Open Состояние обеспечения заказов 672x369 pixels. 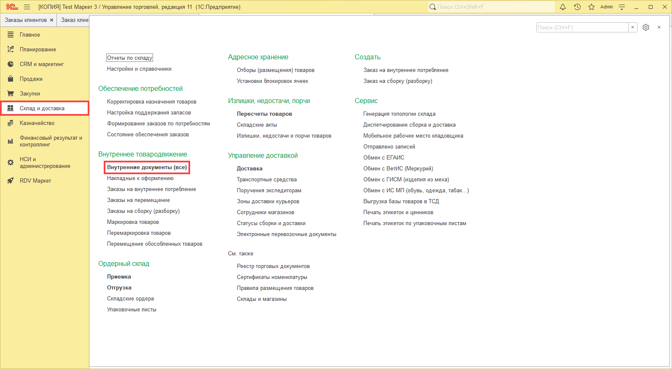click(148, 135)
